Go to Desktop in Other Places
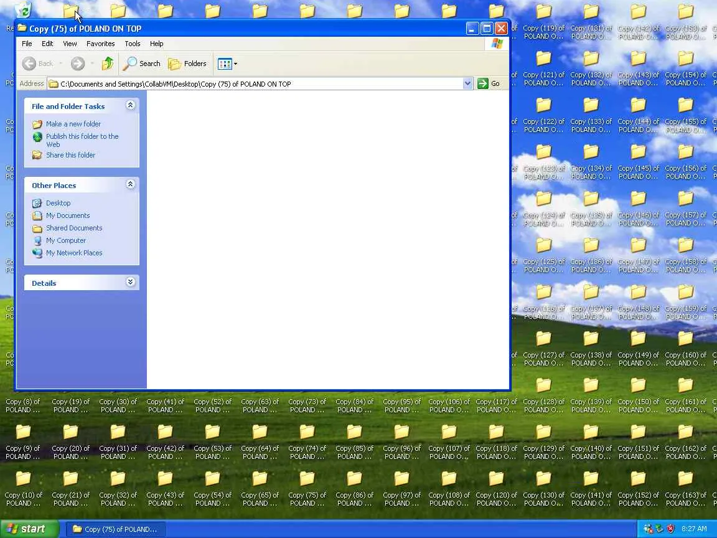 [x=58, y=203]
